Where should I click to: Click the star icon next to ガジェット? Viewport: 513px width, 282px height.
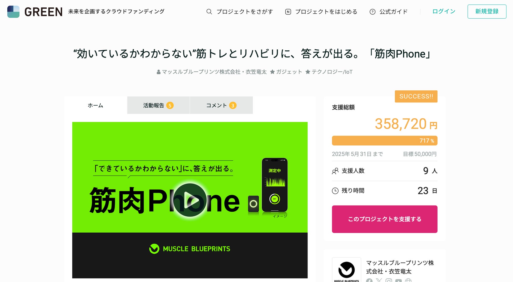pos(273,72)
